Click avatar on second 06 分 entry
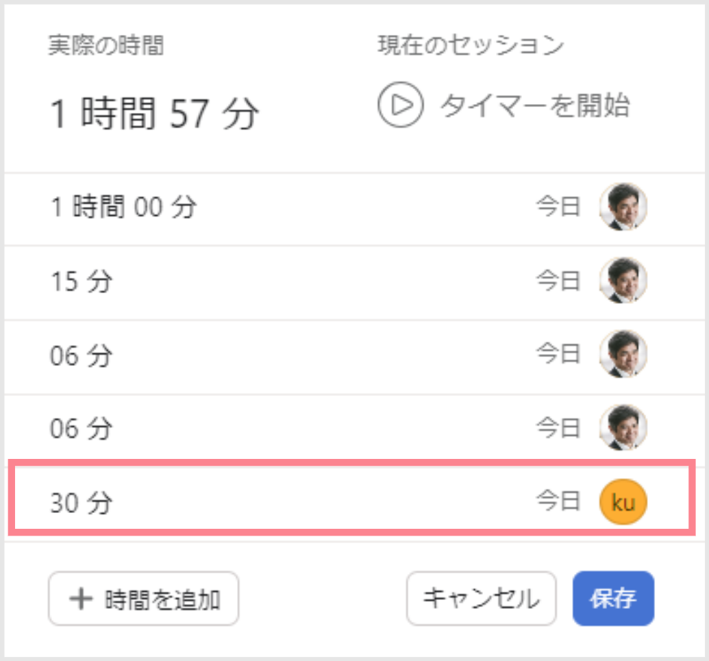 [x=623, y=427]
